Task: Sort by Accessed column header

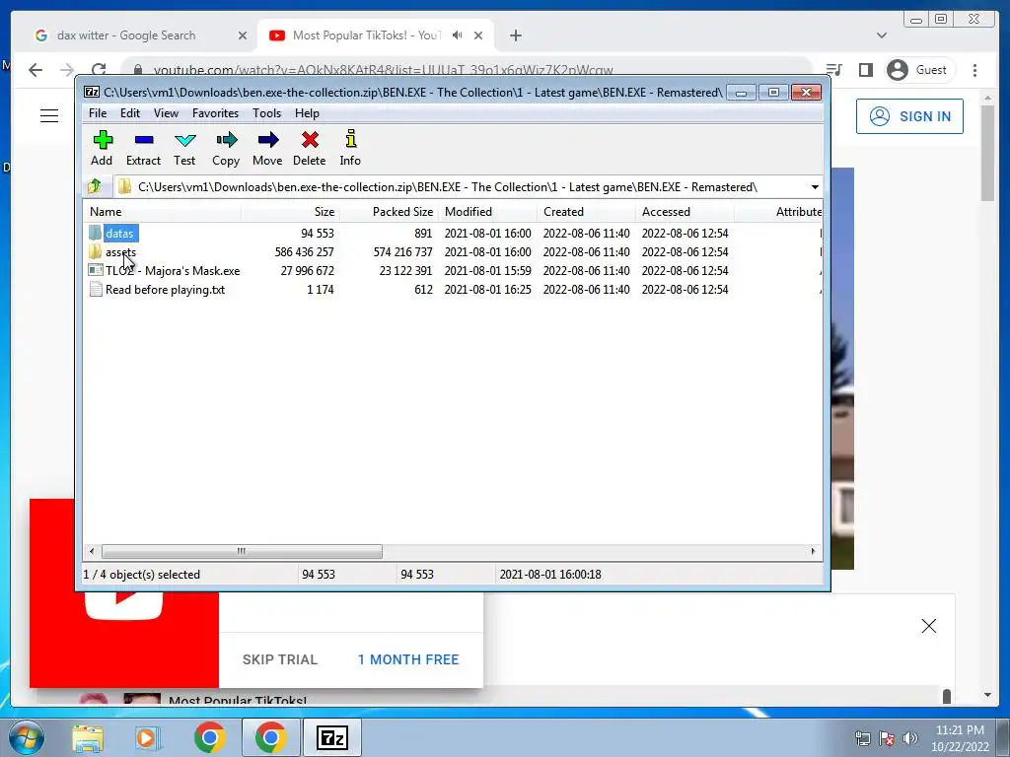Action: [x=685, y=212]
